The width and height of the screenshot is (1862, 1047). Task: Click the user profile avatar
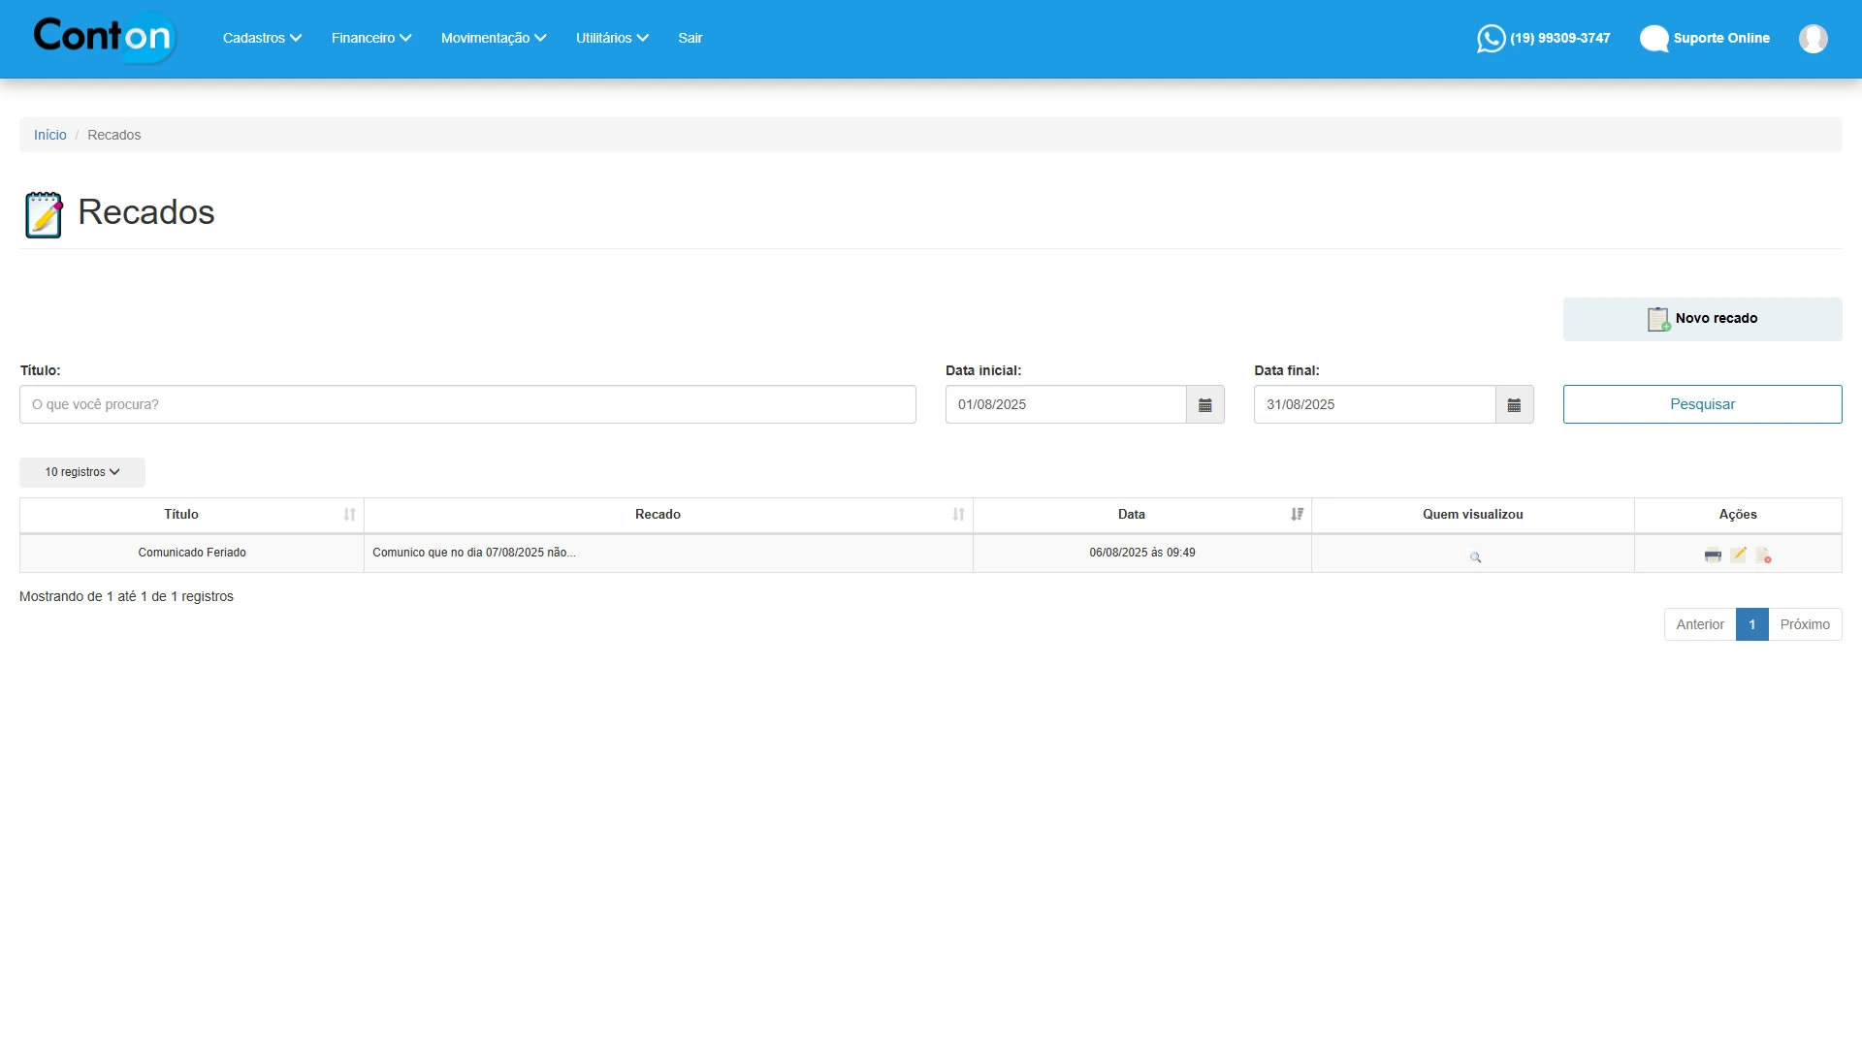(1813, 39)
